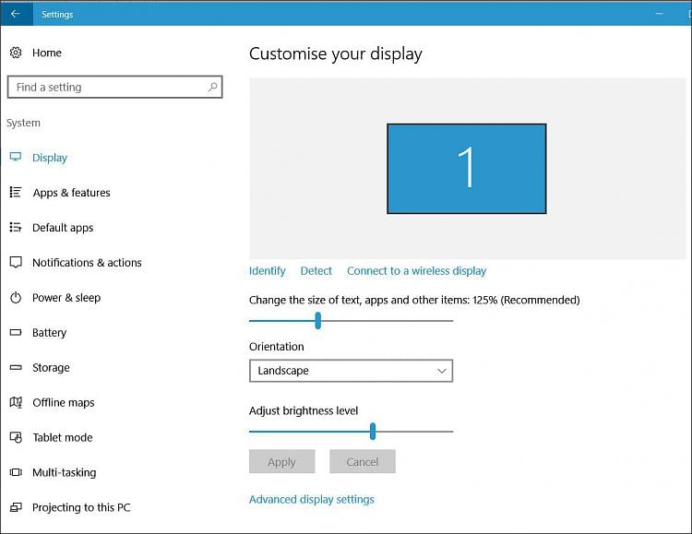Image resolution: width=692 pixels, height=534 pixels.
Task: Click the Cancel button
Action: [x=363, y=462]
